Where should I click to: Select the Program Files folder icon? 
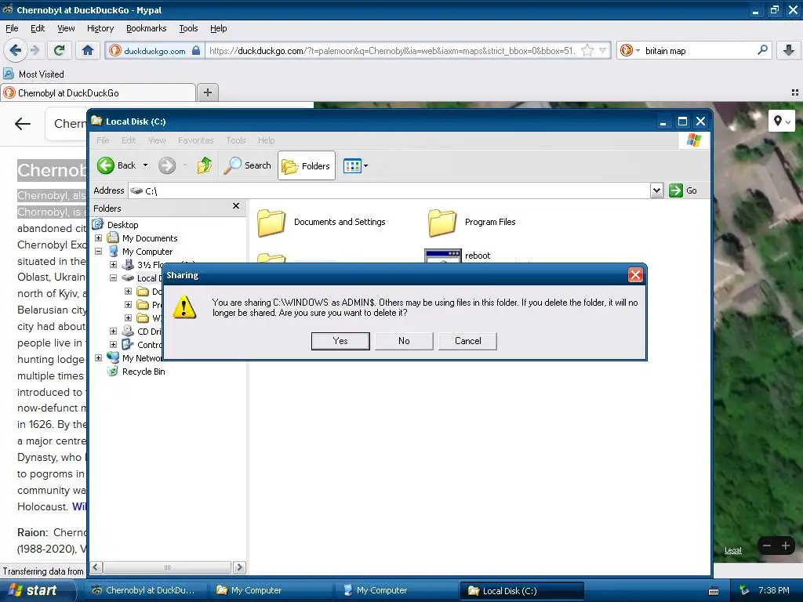tap(441, 223)
